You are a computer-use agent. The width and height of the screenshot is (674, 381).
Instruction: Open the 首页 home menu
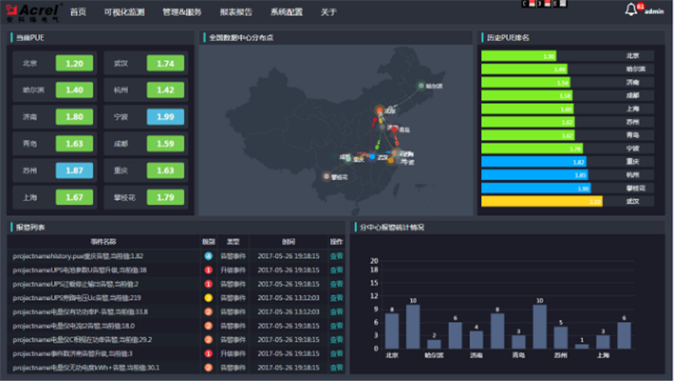(x=78, y=13)
